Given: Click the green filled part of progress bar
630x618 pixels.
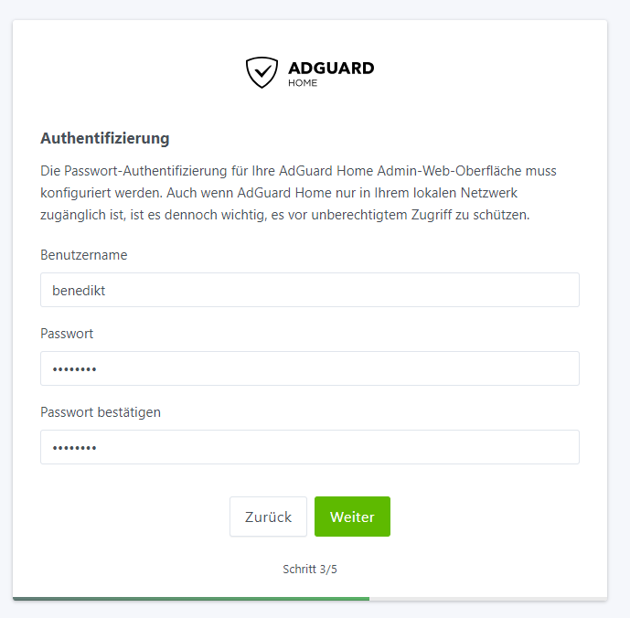Looking at the screenshot, I should [x=191, y=599].
